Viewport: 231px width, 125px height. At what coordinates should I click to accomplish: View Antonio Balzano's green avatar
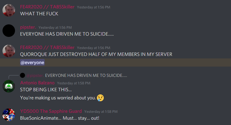[x=9, y=86]
